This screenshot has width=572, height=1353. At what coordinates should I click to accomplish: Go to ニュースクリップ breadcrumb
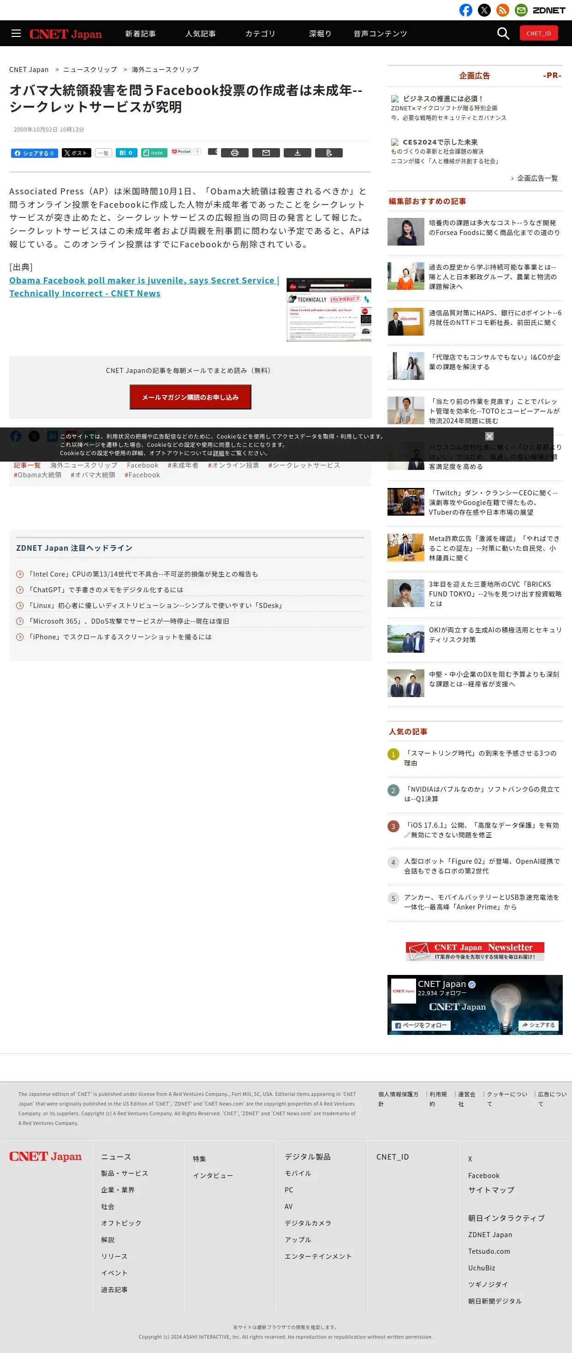coord(90,69)
